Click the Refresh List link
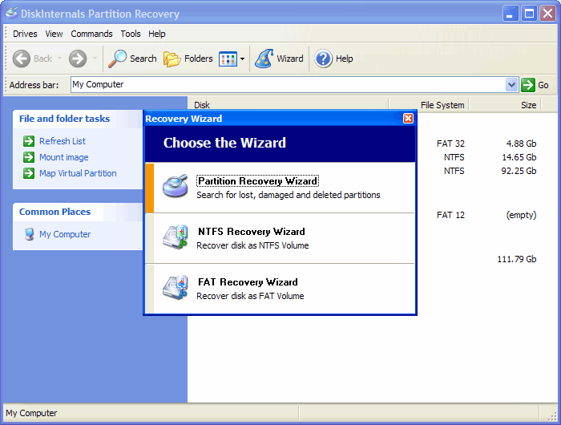561x425 pixels. click(x=62, y=141)
